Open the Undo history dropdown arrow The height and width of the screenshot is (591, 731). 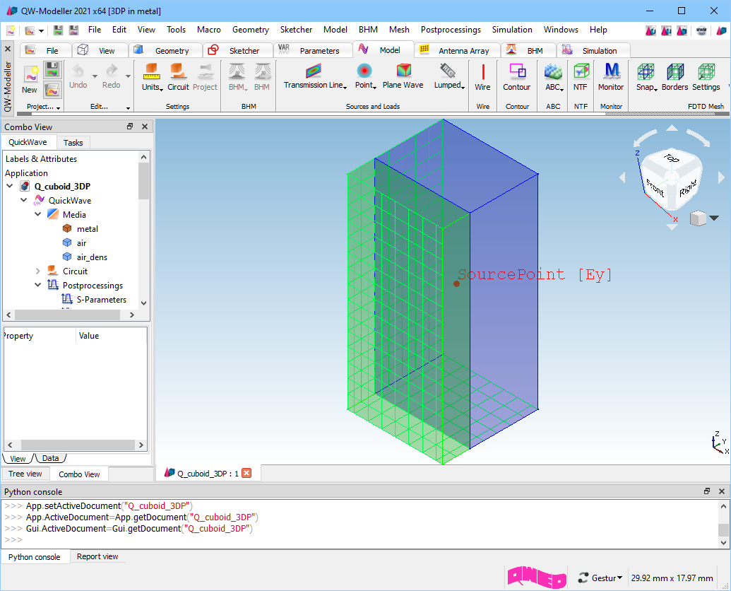[95, 76]
